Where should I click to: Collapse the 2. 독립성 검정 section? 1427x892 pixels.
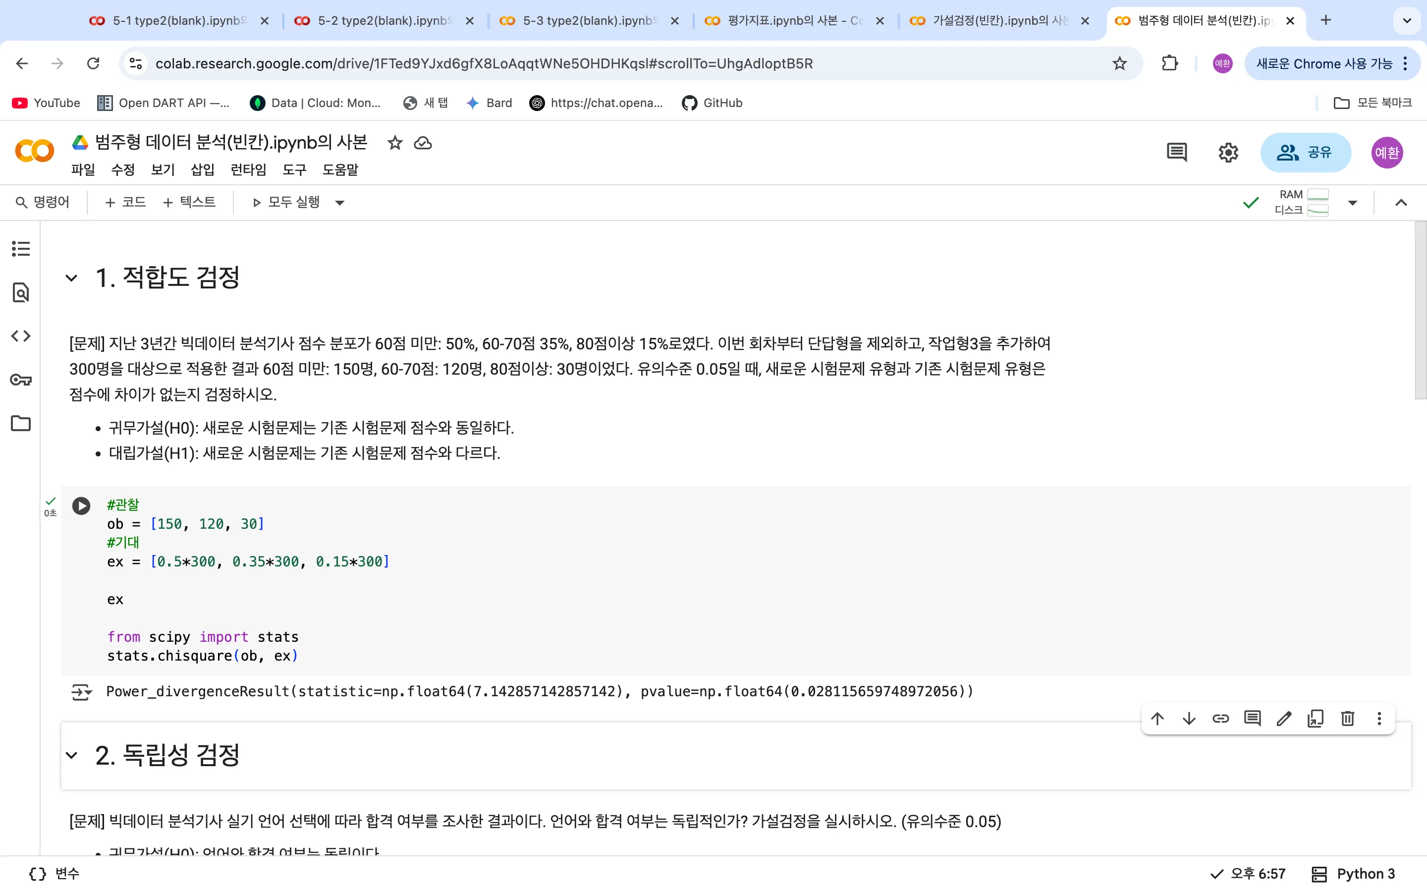pyautogui.click(x=71, y=755)
